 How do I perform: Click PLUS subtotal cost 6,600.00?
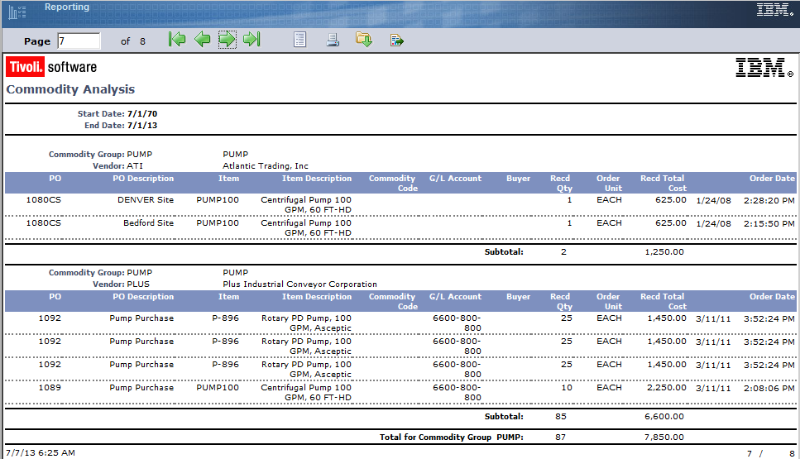664,417
